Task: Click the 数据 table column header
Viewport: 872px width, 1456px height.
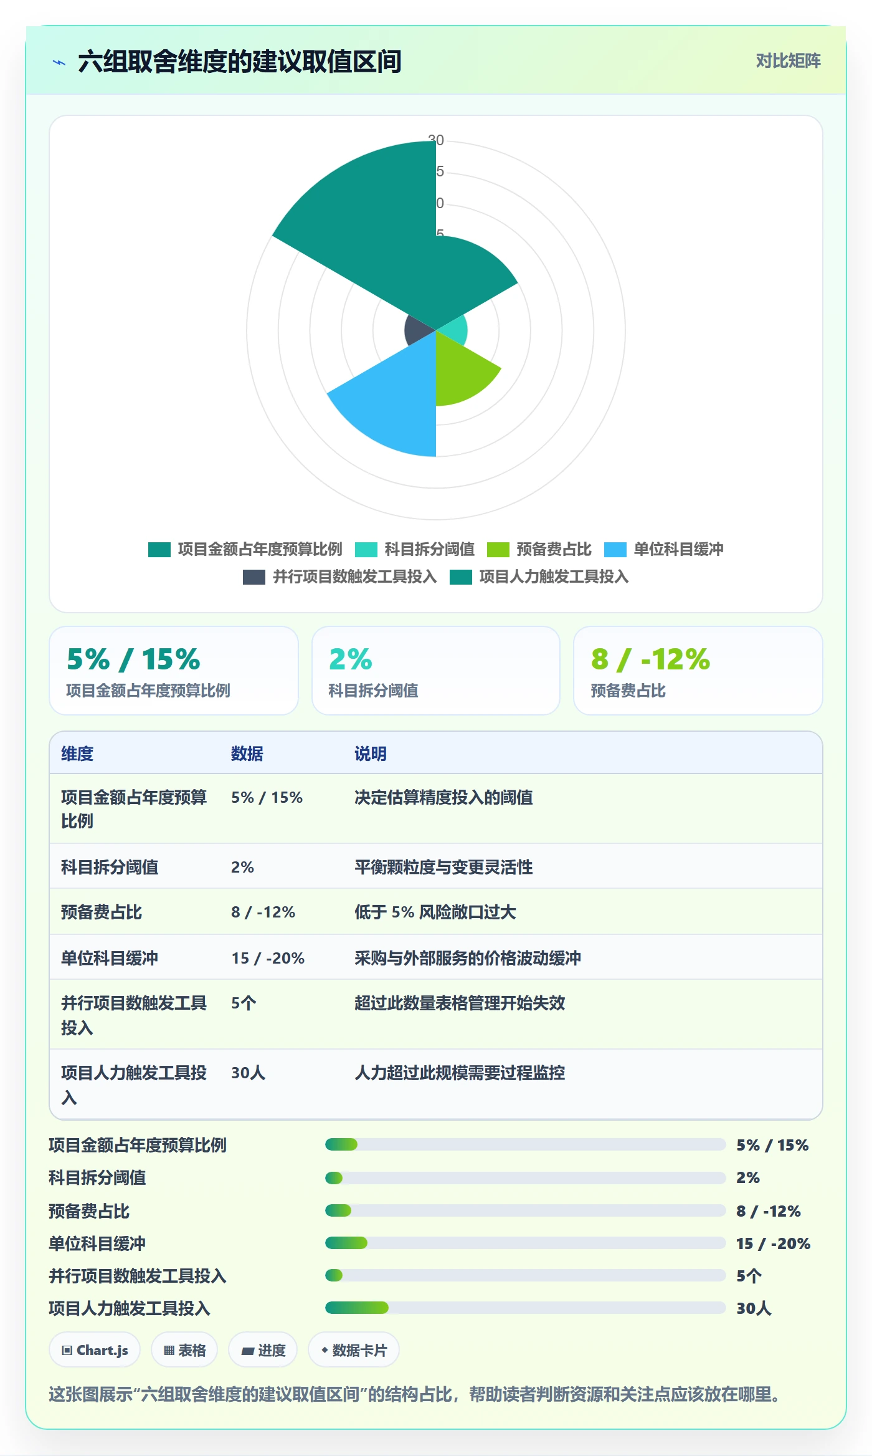Action: [247, 754]
